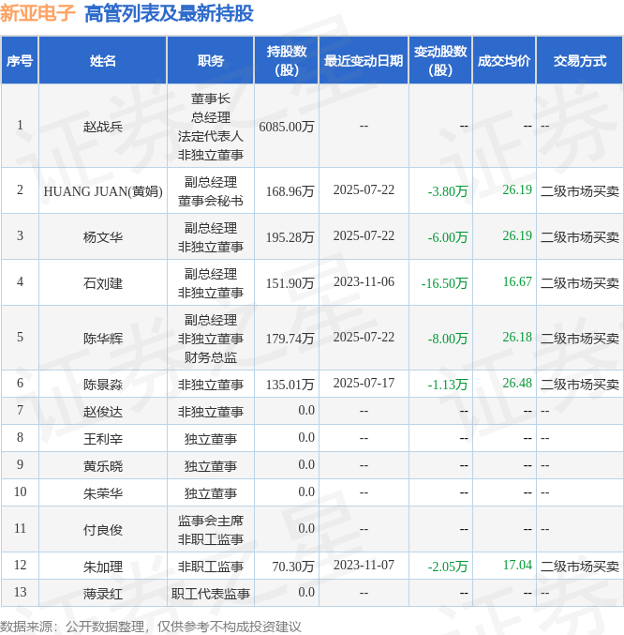Click the holding value 195.28万
Viewport: 624px width, 635px height.
point(290,237)
